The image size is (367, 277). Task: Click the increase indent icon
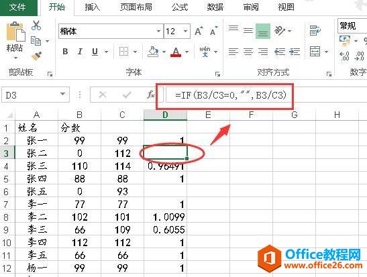tap(295, 52)
